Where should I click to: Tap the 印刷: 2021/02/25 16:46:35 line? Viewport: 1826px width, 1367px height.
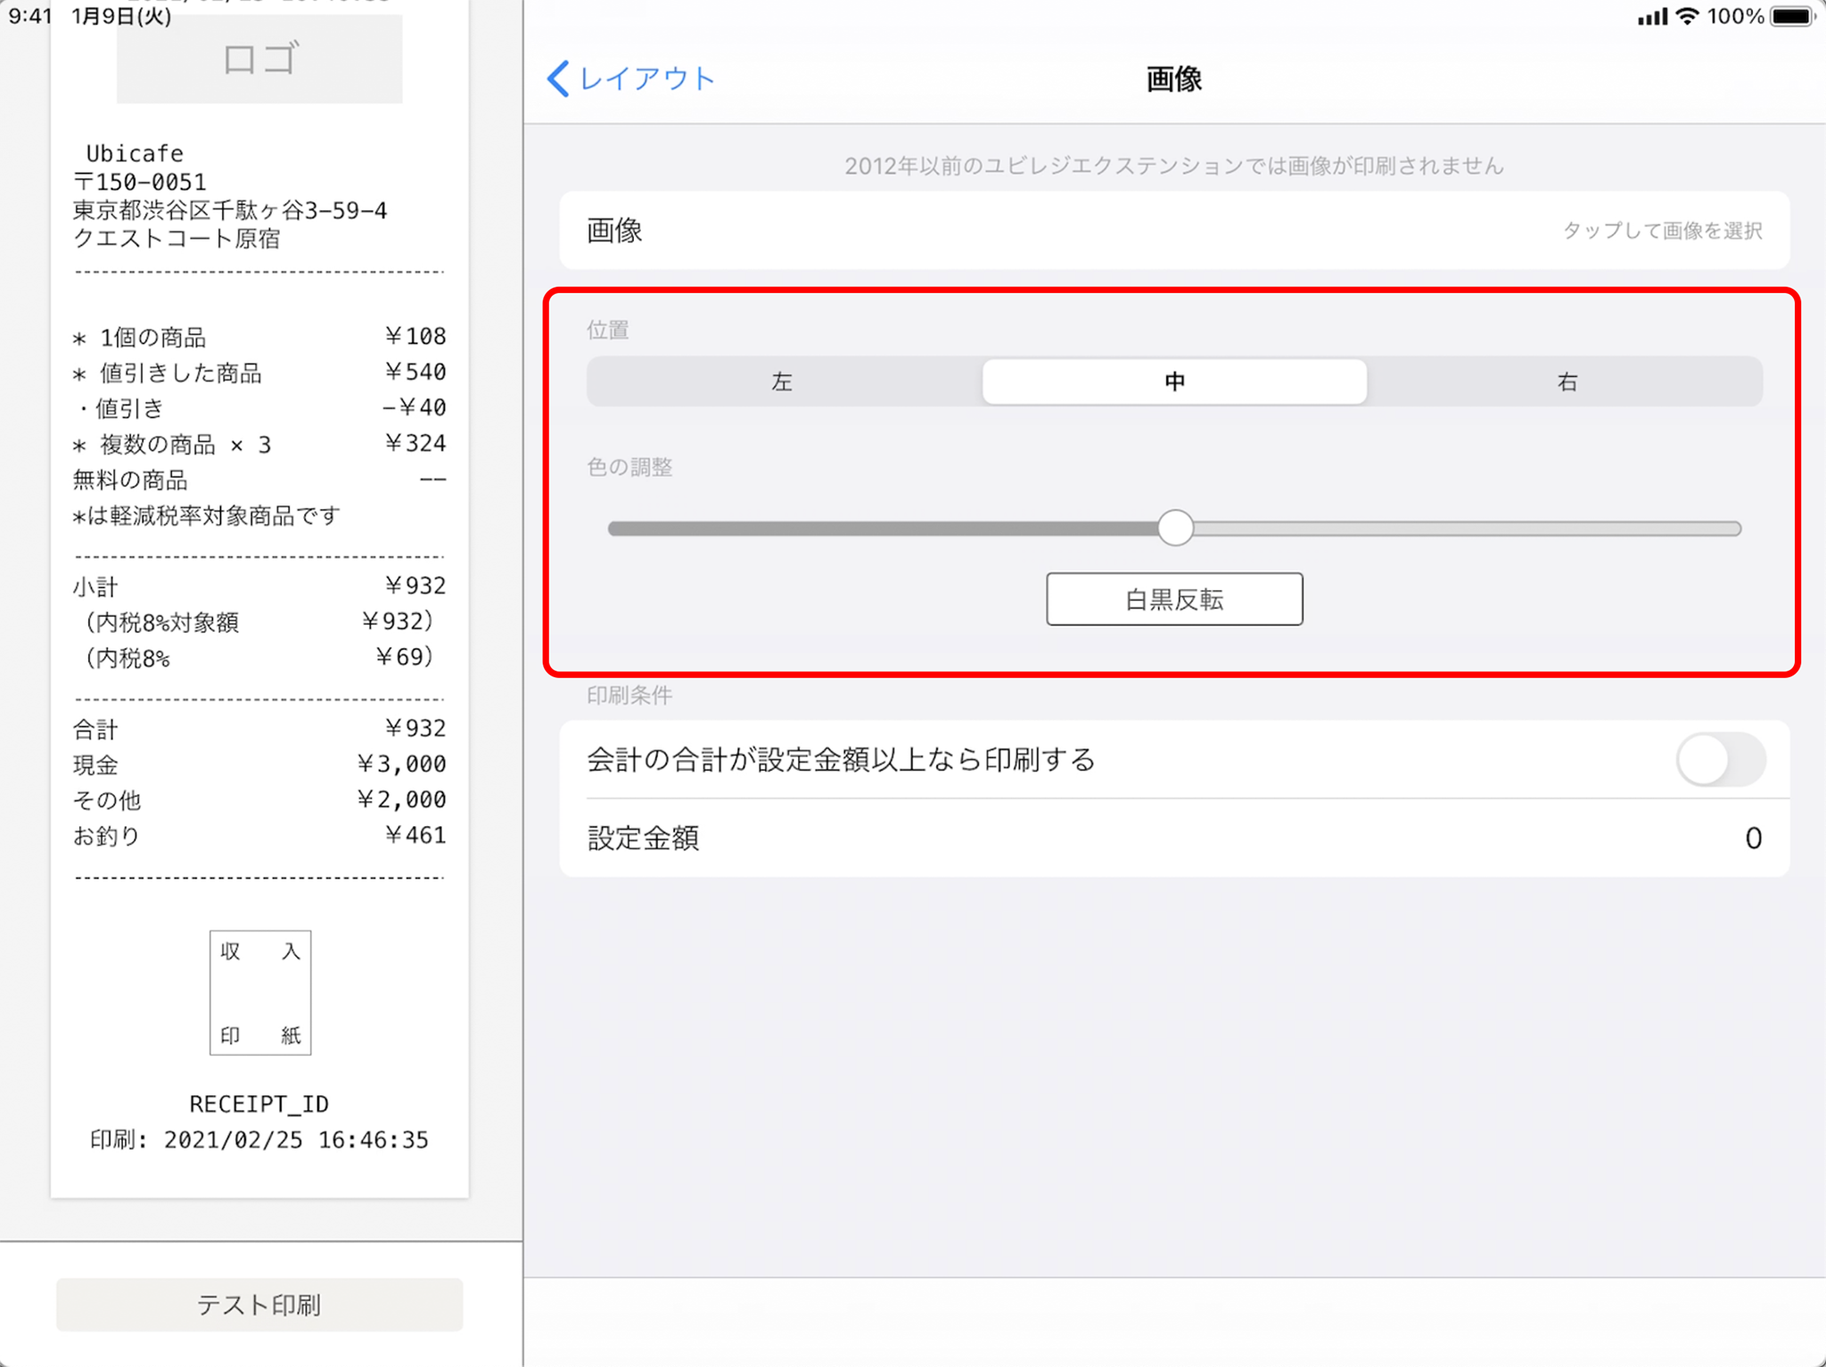coord(259,1140)
